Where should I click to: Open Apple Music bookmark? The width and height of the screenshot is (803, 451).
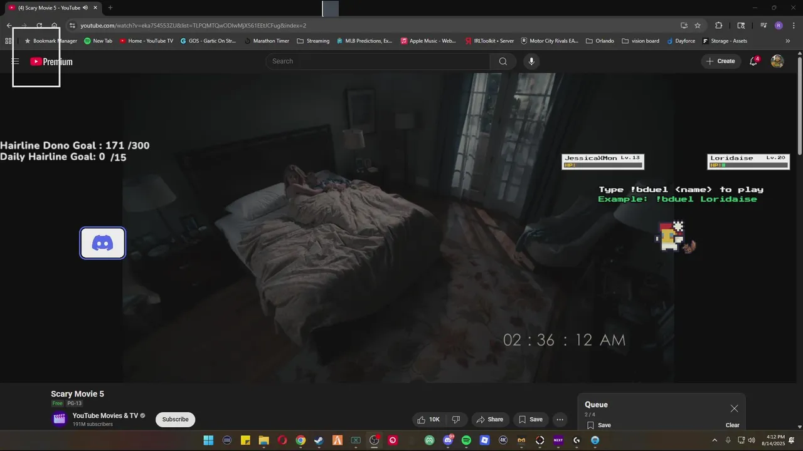click(428, 41)
